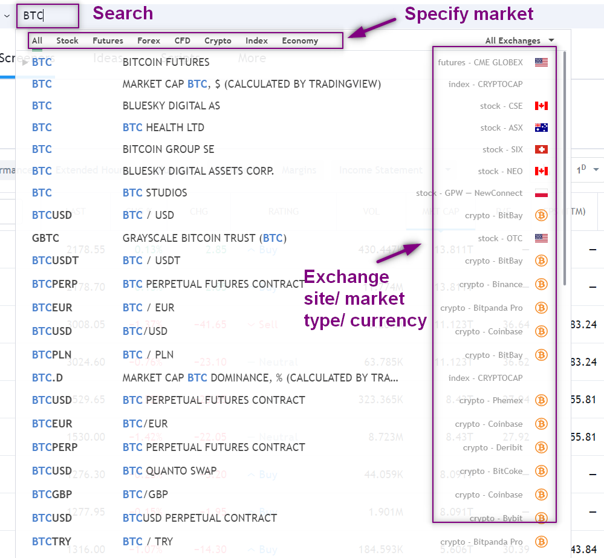This screenshot has height=558, width=604.
Task: Click the bitcoin icon on the Deribit row
Action: (541, 447)
